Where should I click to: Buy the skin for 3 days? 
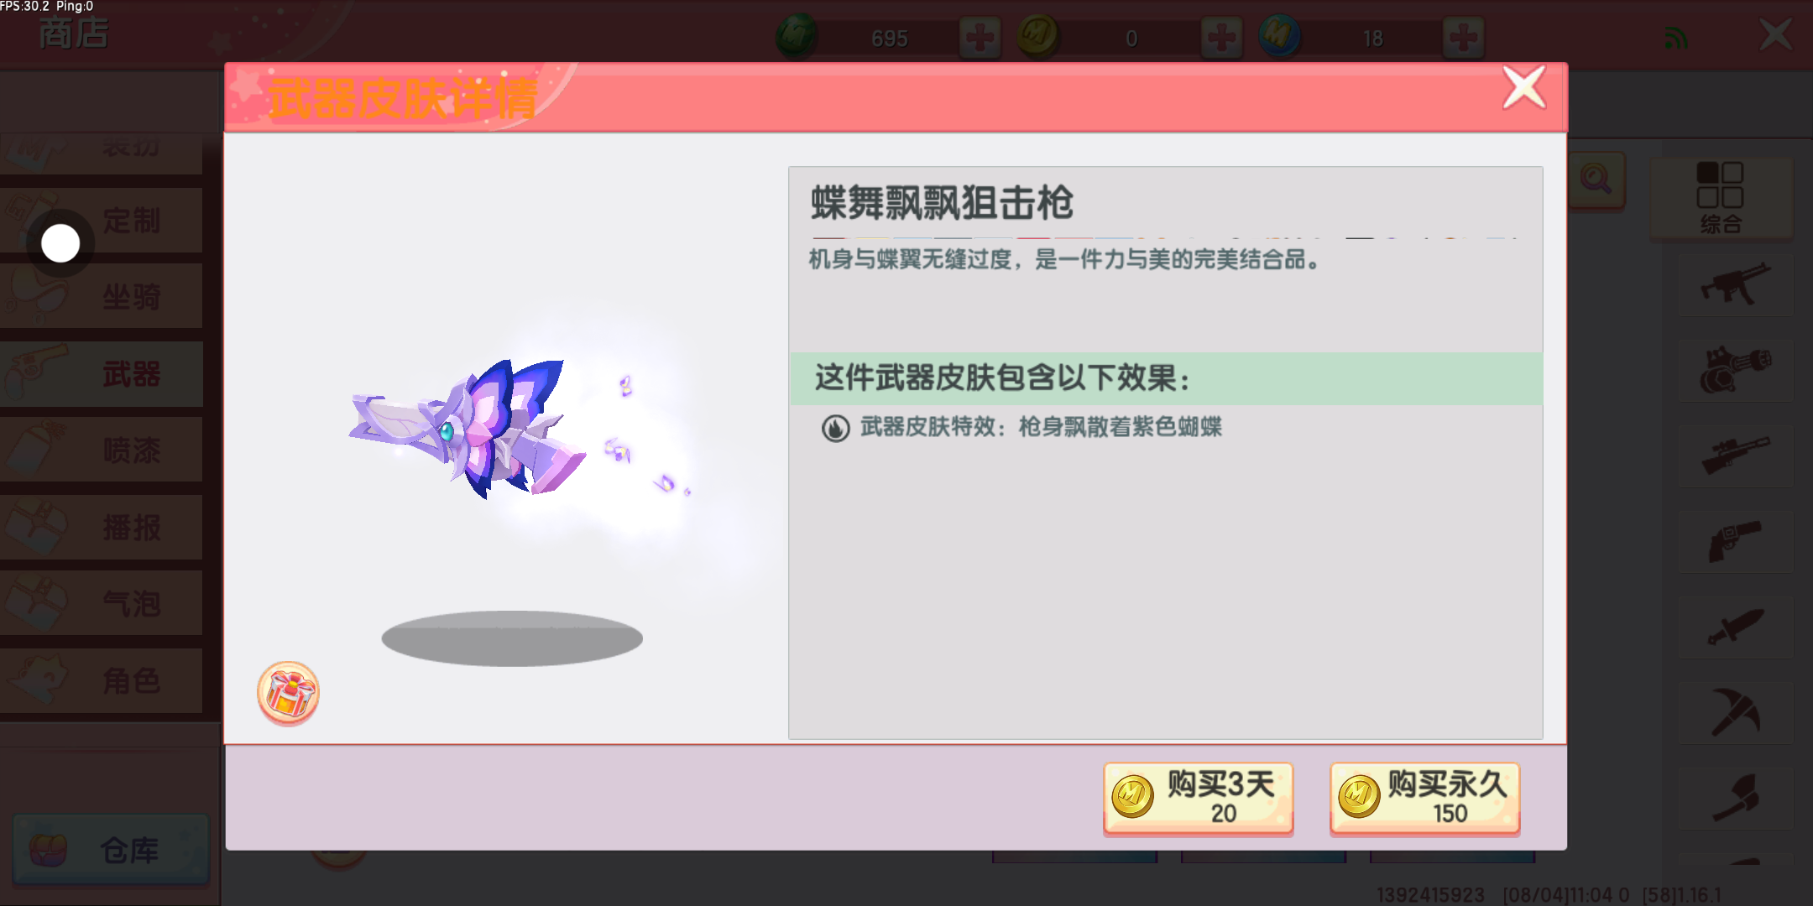point(1198,798)
